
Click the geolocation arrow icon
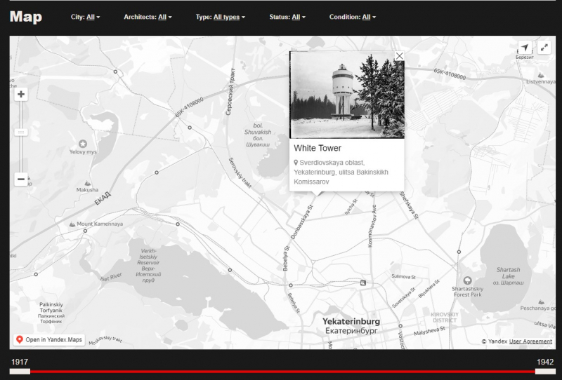tap(525, 48)
